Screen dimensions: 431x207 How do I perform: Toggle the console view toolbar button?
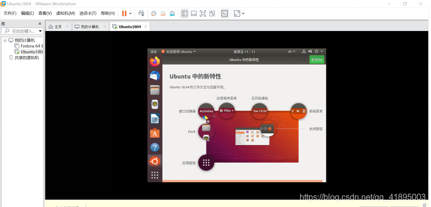[x=225, y=13]
